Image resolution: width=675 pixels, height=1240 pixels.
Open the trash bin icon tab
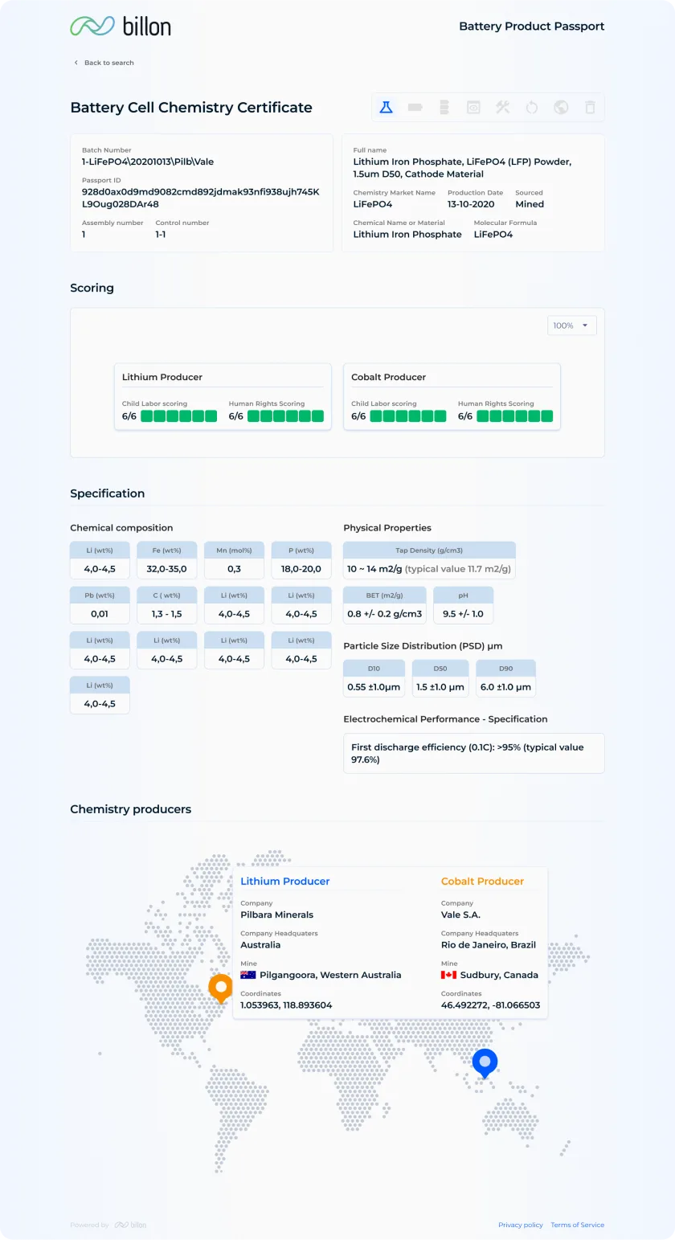[x=590, y=107]
